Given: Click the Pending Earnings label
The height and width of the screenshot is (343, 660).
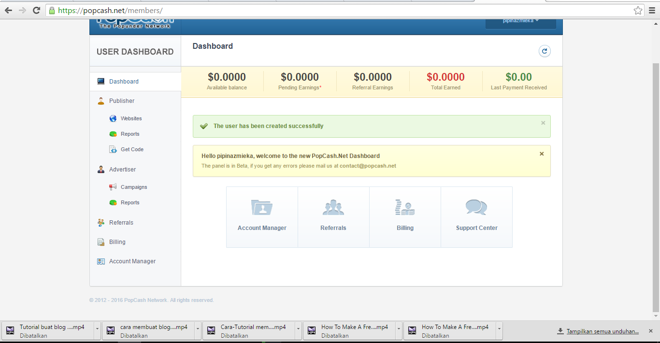Looking at the screenshot, I should [x=300, y=88].
